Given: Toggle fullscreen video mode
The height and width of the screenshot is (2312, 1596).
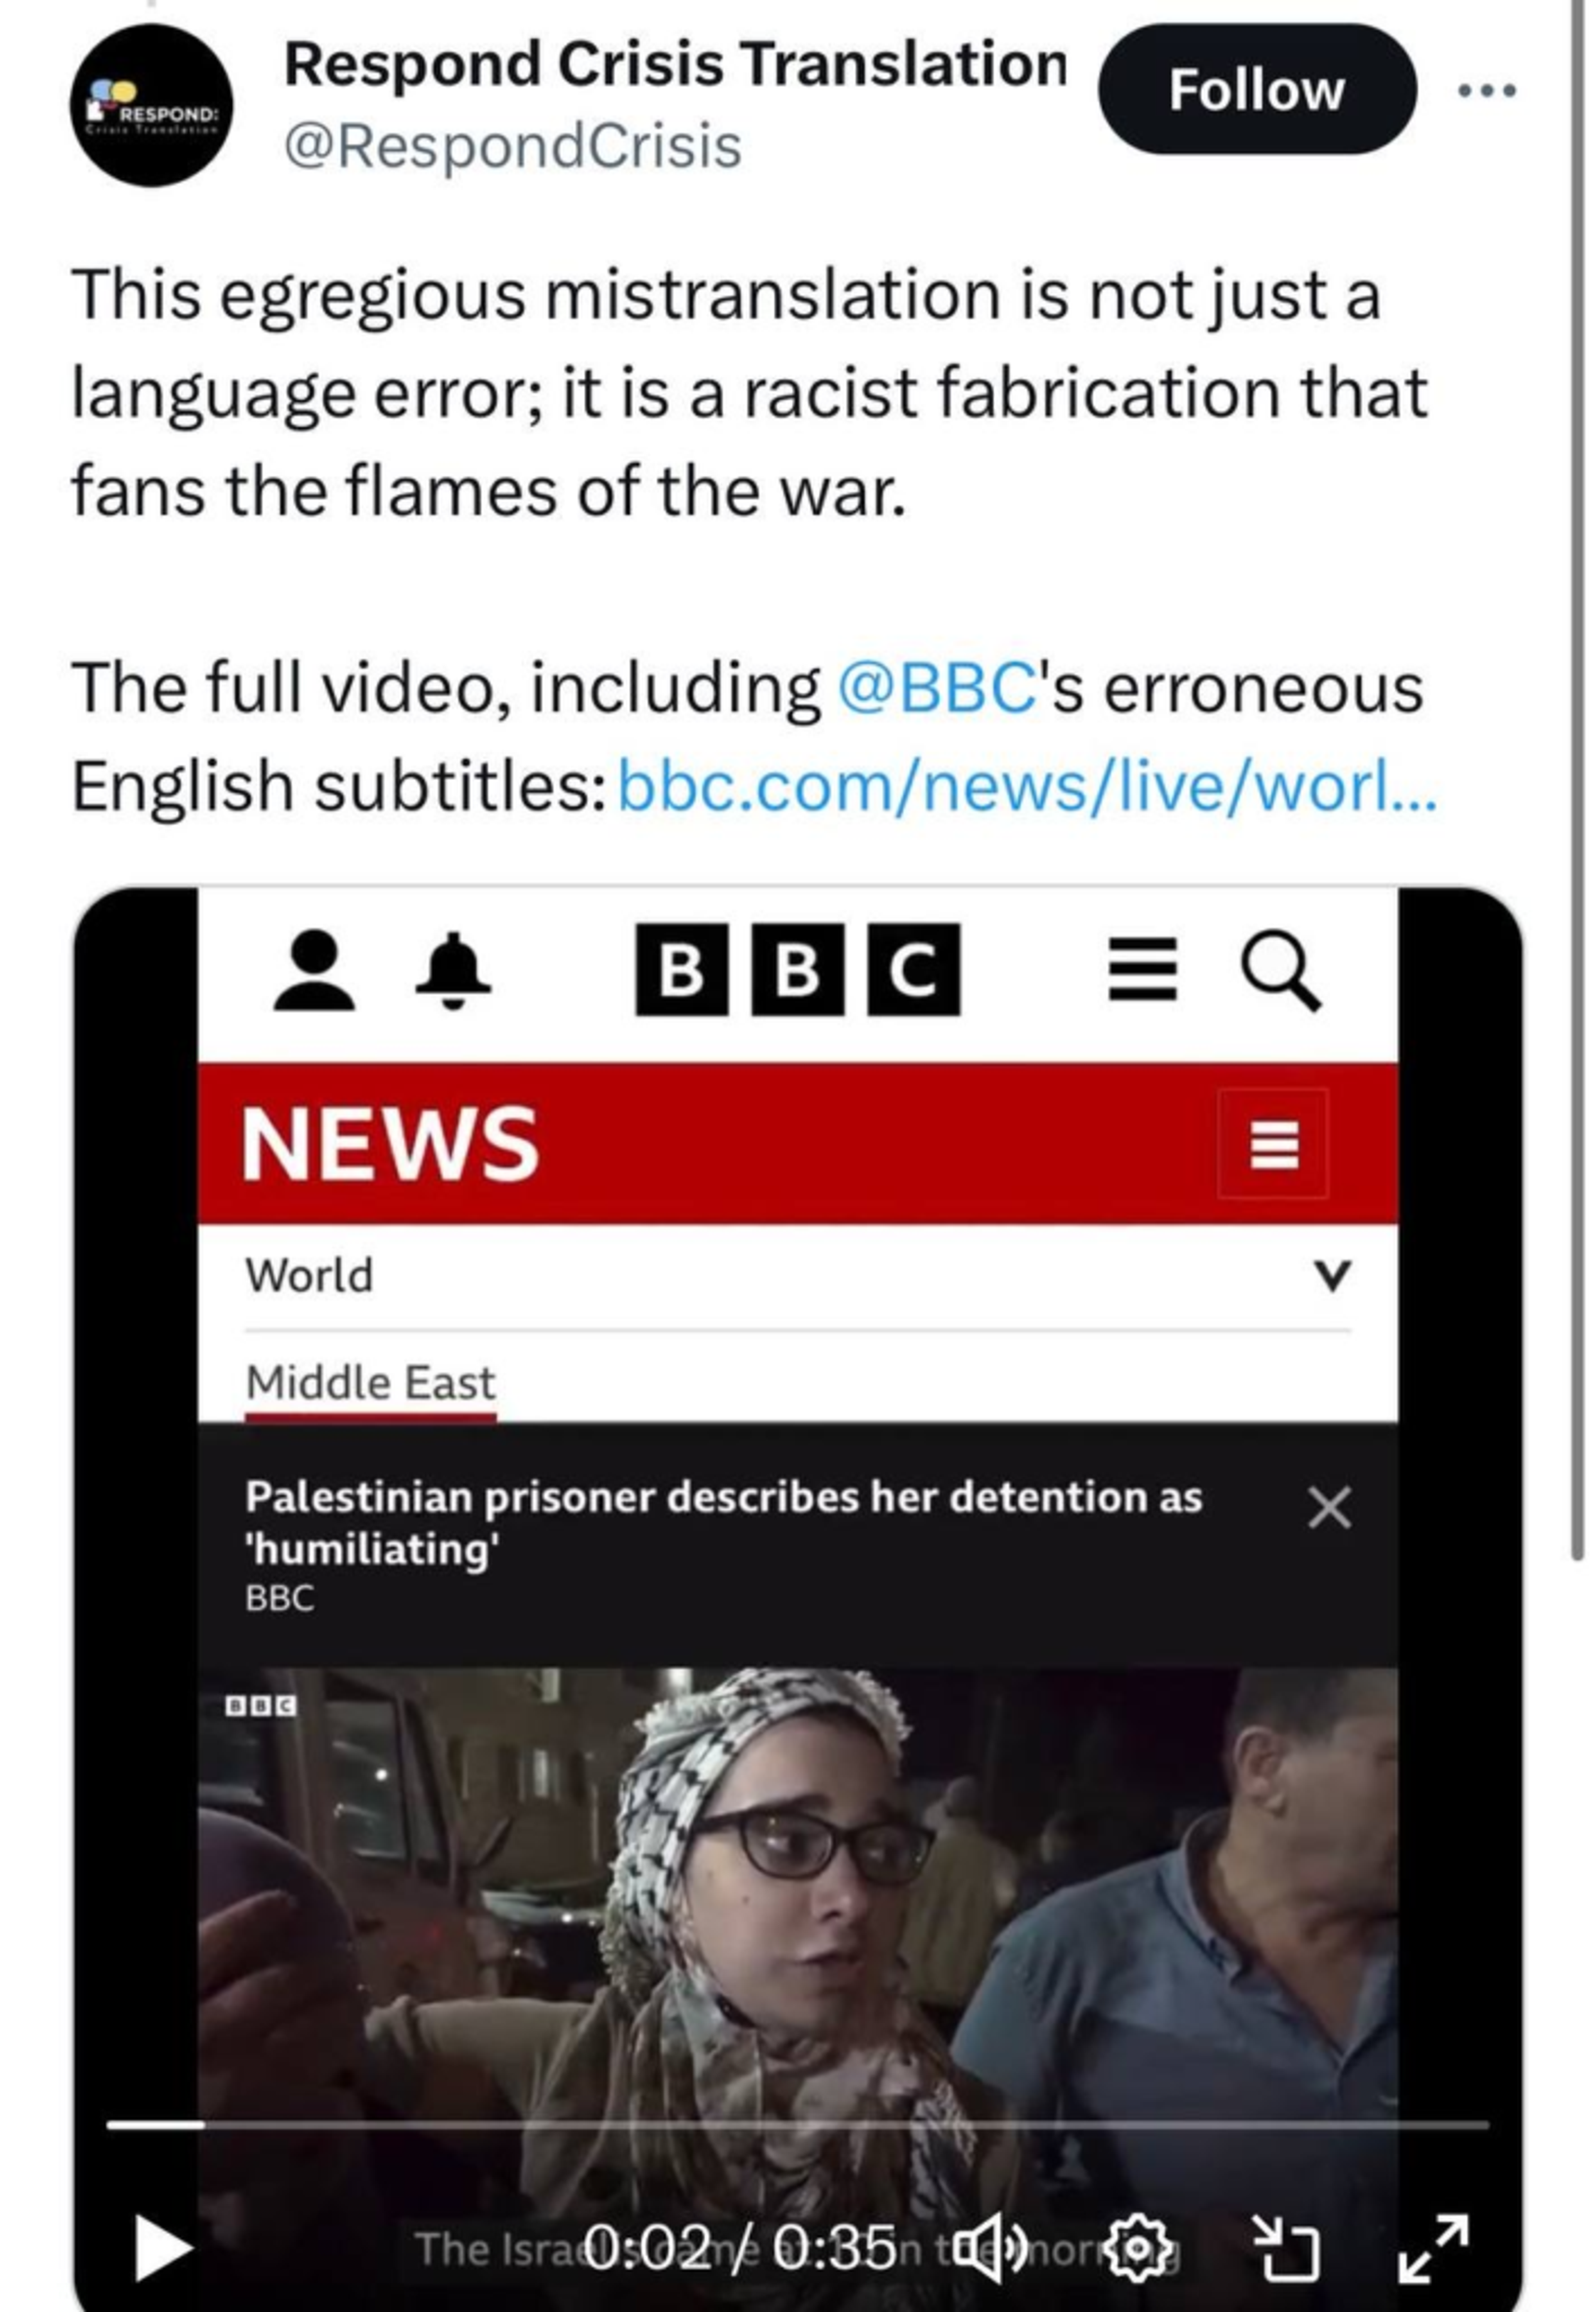Looking at the screenshot, I should coord(1433,2247).
